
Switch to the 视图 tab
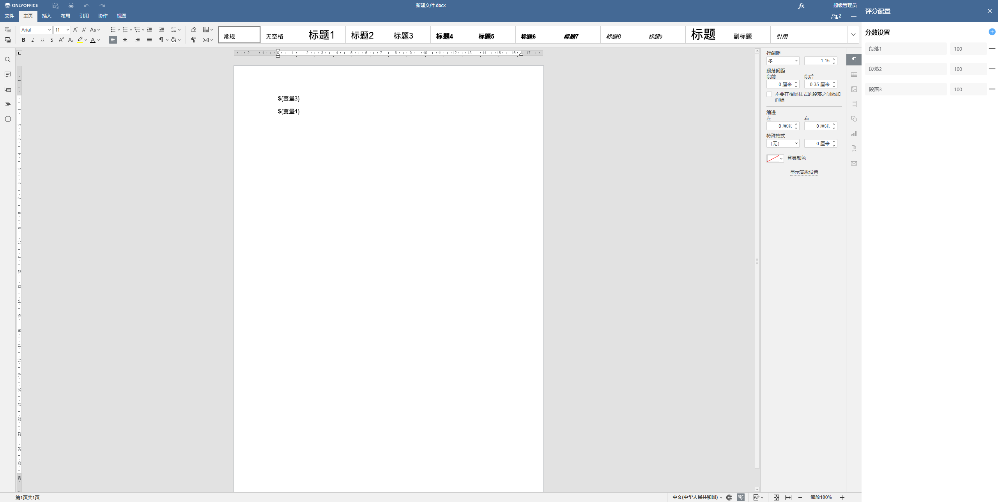122,16
